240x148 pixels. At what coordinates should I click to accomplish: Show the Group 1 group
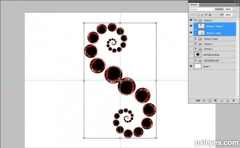(191, 49)
